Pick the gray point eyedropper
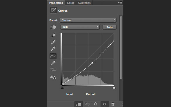This screenshot has width=171, height=107. (53, 42)
